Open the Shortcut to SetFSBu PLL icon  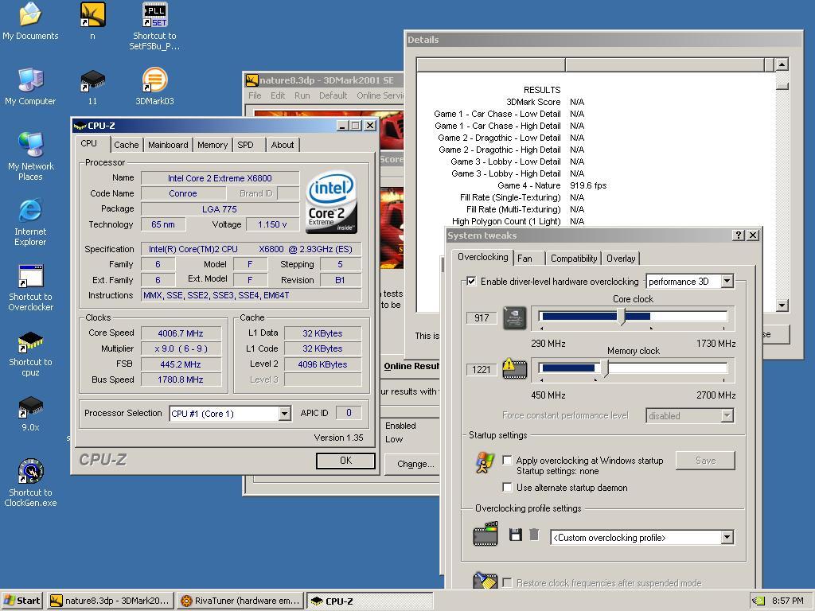point(154,26)
